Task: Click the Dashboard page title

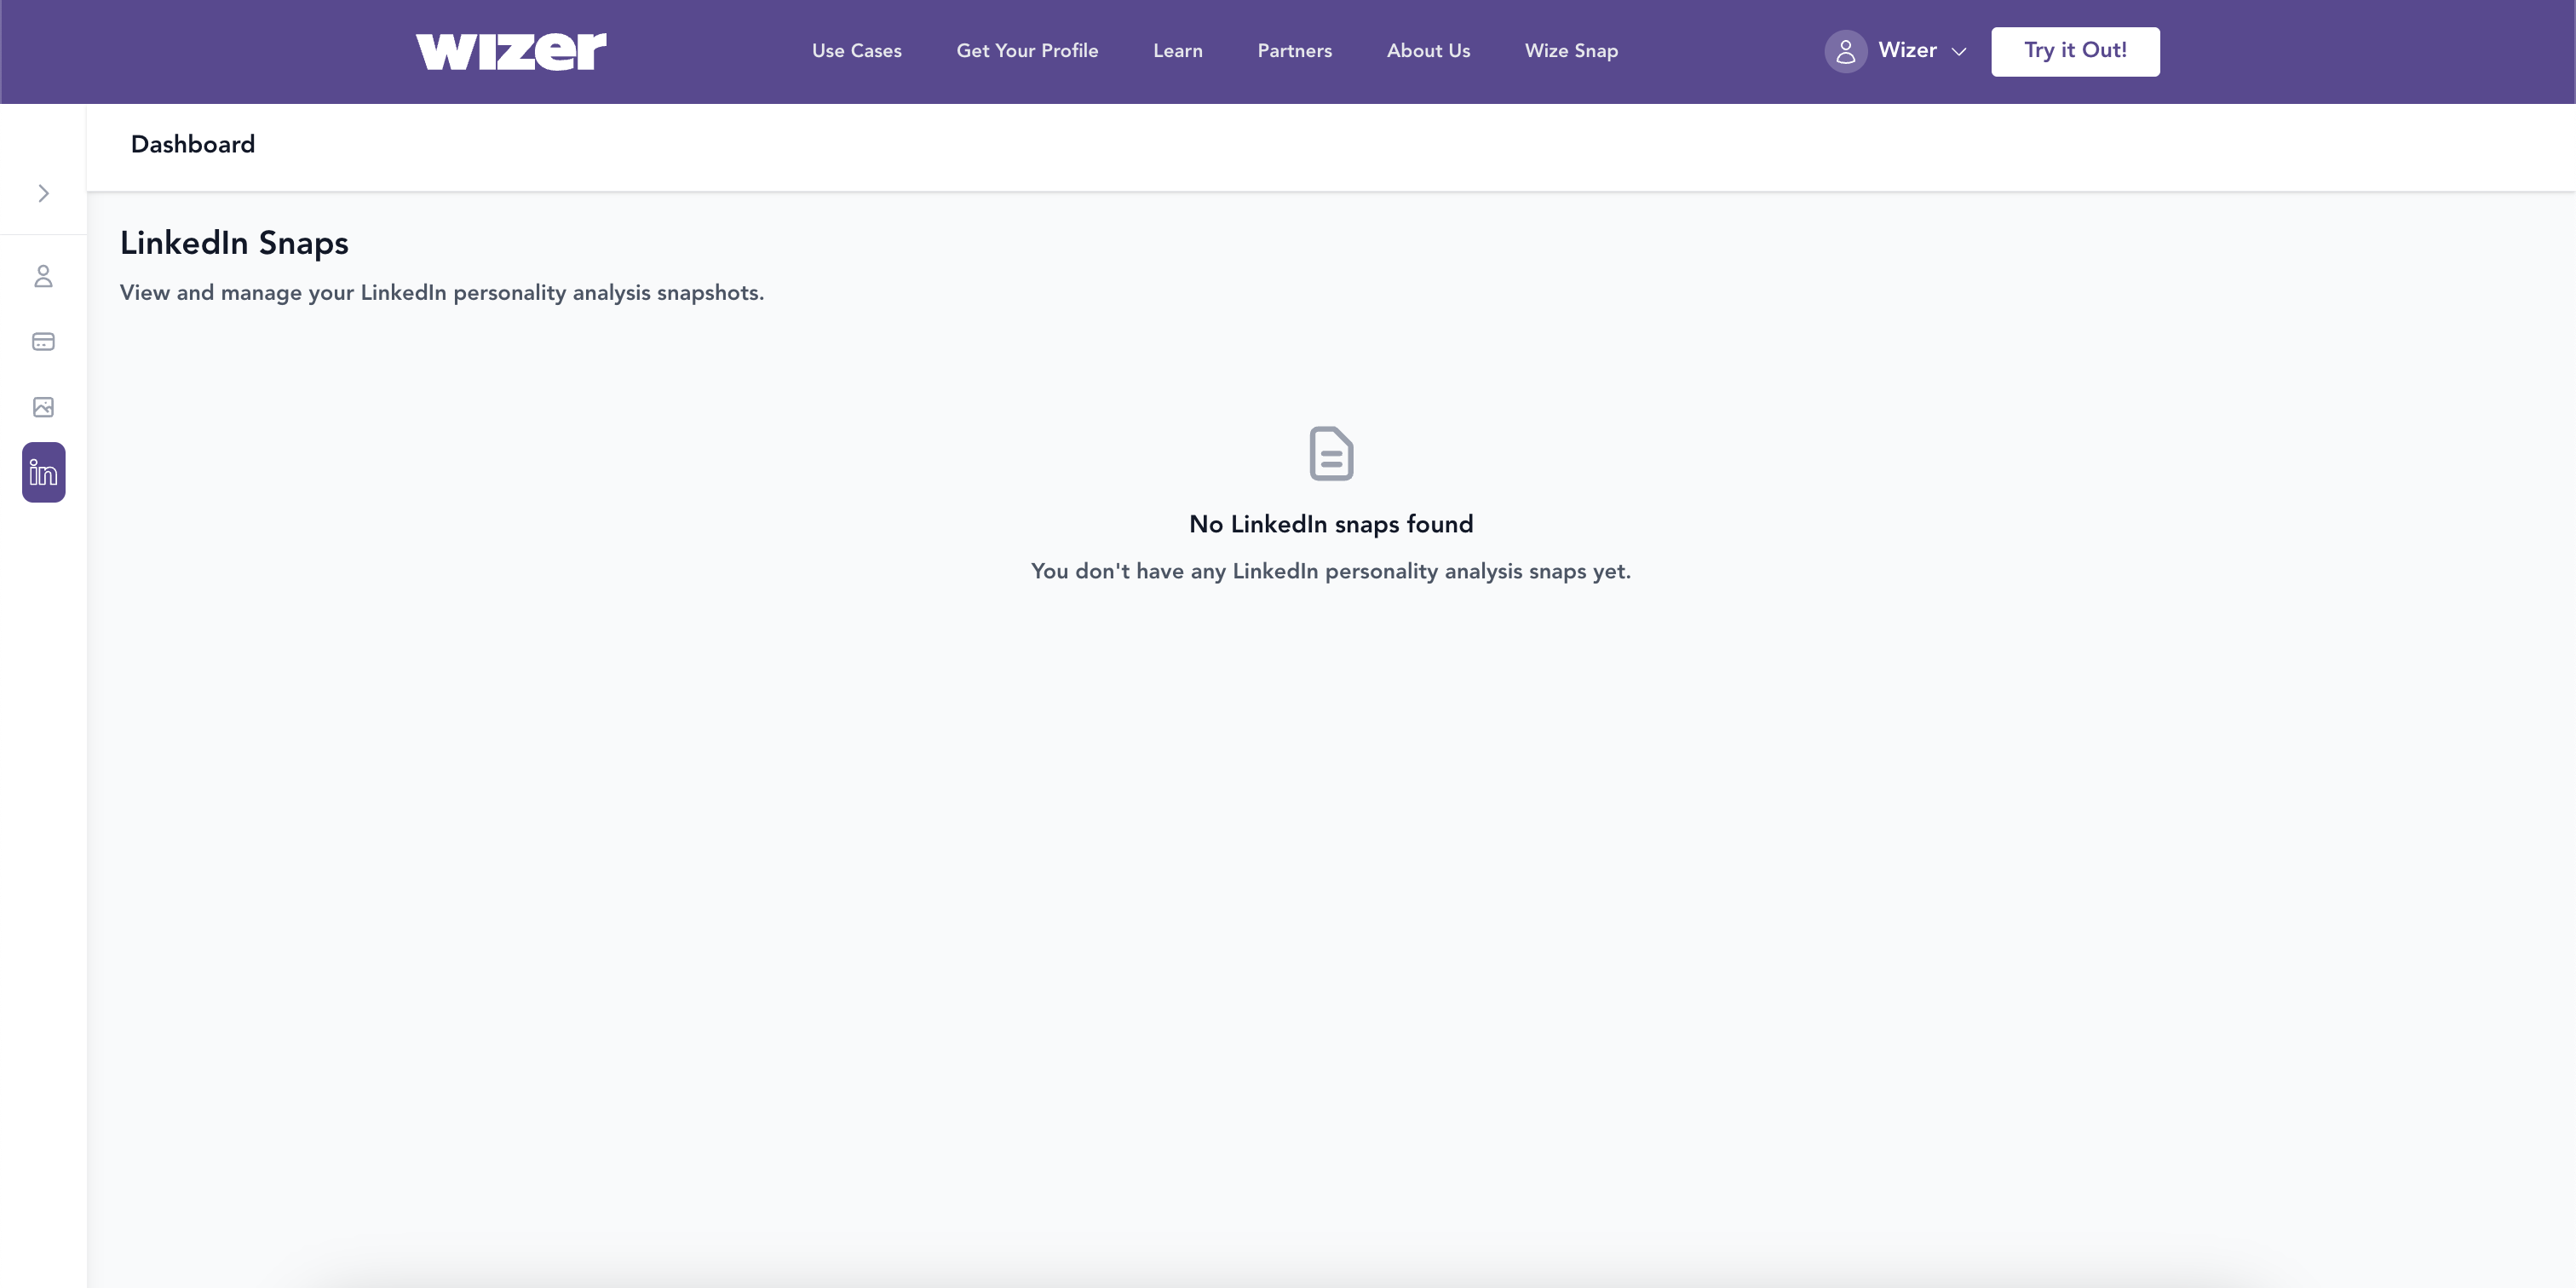Action: click(192, 145)
